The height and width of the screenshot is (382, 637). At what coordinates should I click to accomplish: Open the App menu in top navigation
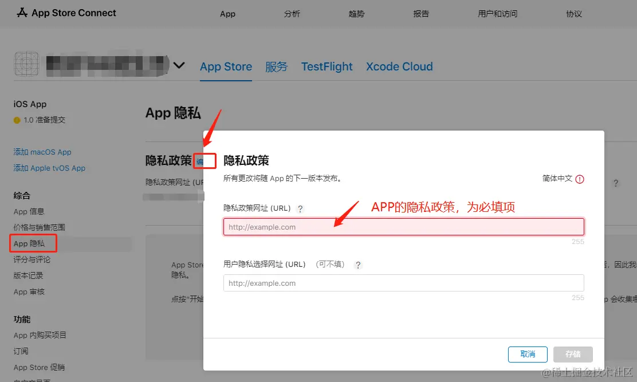click(x=227, y=14)
